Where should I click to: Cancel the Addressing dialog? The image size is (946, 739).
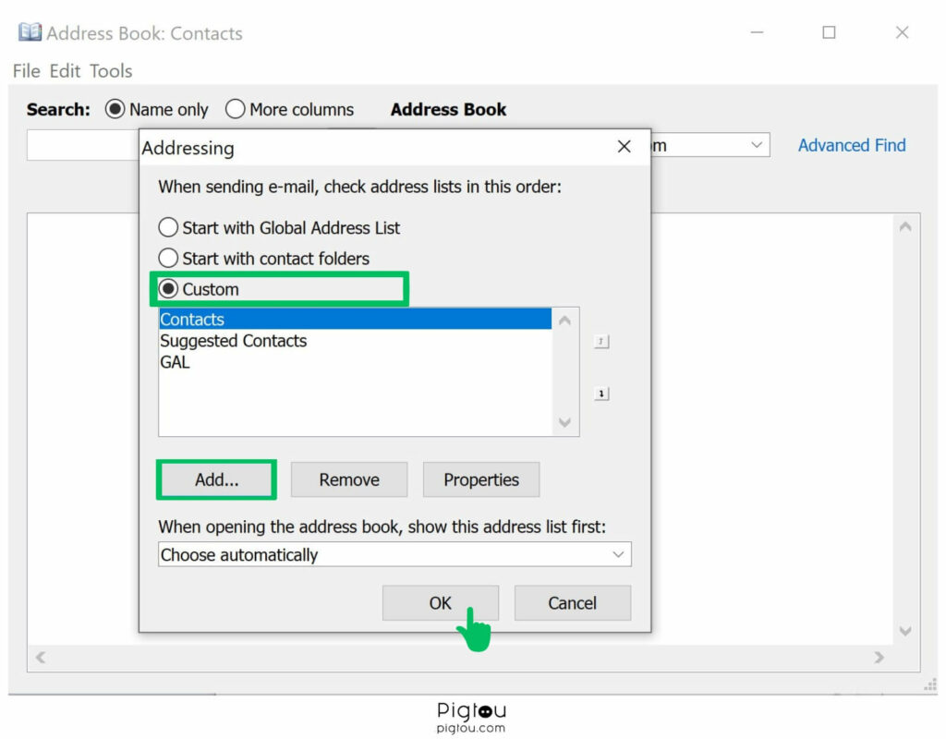(573, 602)
